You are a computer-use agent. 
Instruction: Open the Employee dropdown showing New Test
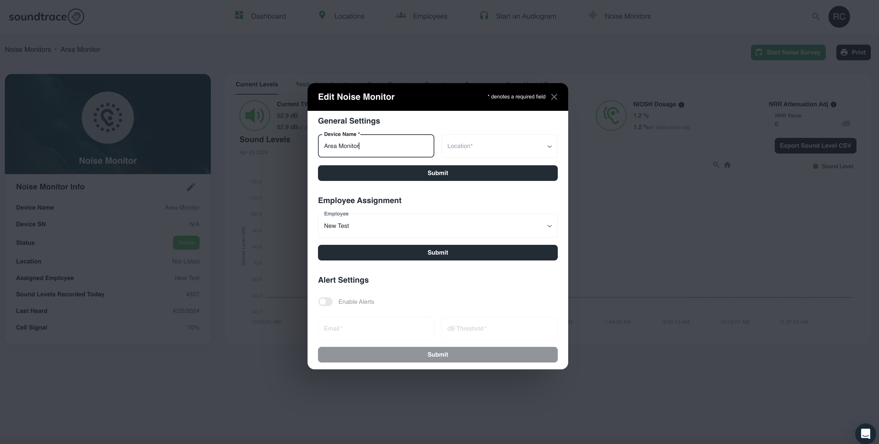point(438,226)
